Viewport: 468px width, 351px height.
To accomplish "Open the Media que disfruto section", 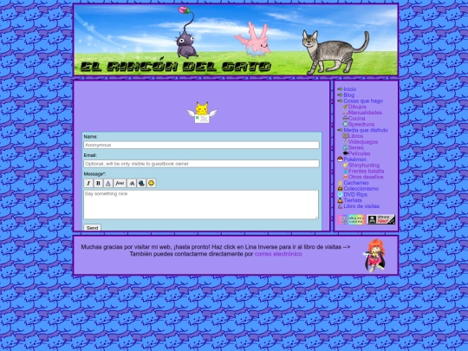I will tap(366, 130).
